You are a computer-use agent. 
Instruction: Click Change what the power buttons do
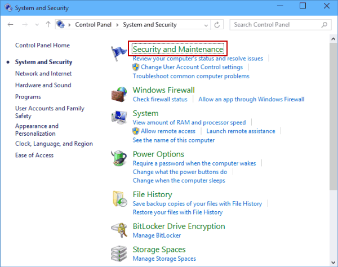click(180, 172)
